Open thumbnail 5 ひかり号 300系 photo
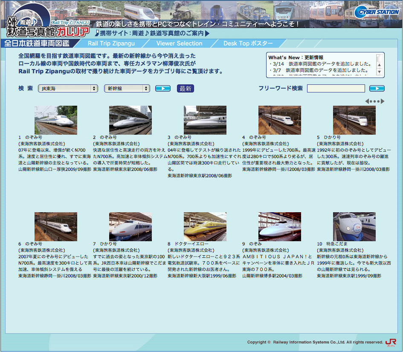403x352 pixels. 354,120
